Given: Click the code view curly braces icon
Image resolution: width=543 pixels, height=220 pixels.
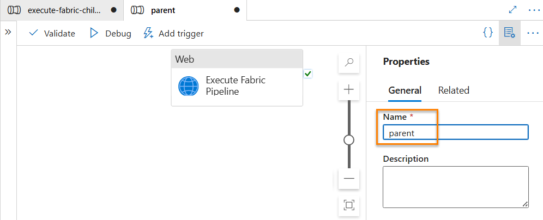Looking at the screenshot, I should pyautogui.click(x=488, y=33).
